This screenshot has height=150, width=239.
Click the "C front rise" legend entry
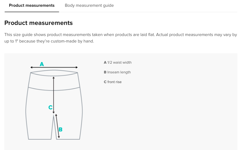(x=112, y=82)
